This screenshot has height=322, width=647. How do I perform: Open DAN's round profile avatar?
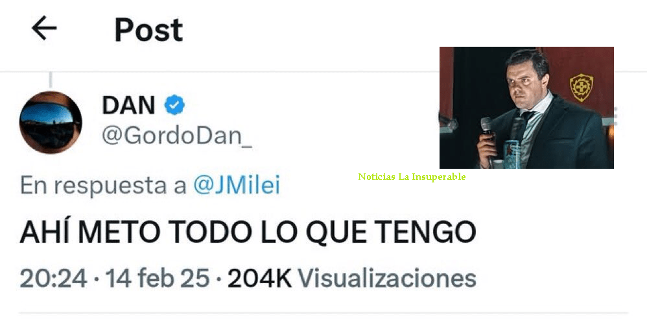51,123
